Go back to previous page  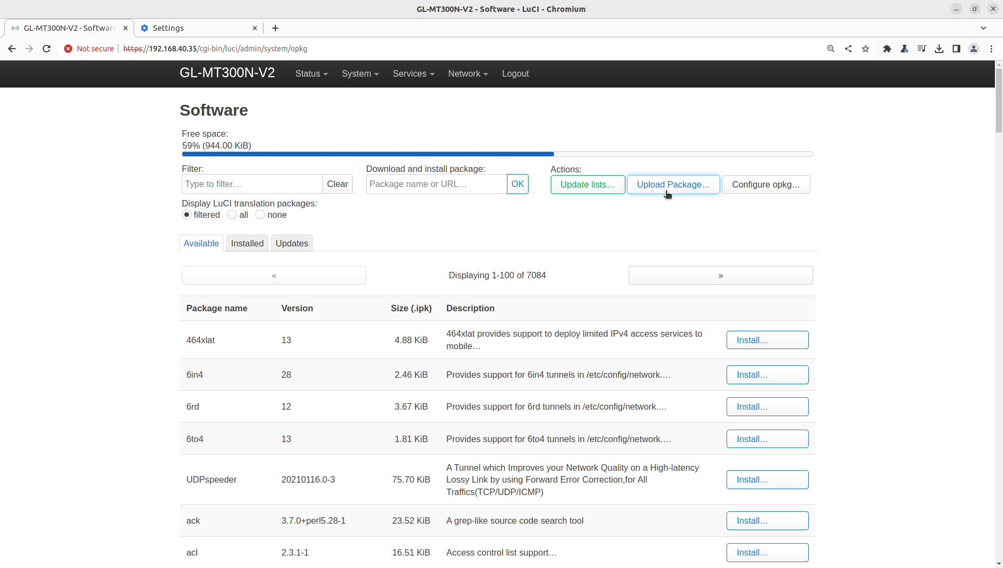coord(12,49)
